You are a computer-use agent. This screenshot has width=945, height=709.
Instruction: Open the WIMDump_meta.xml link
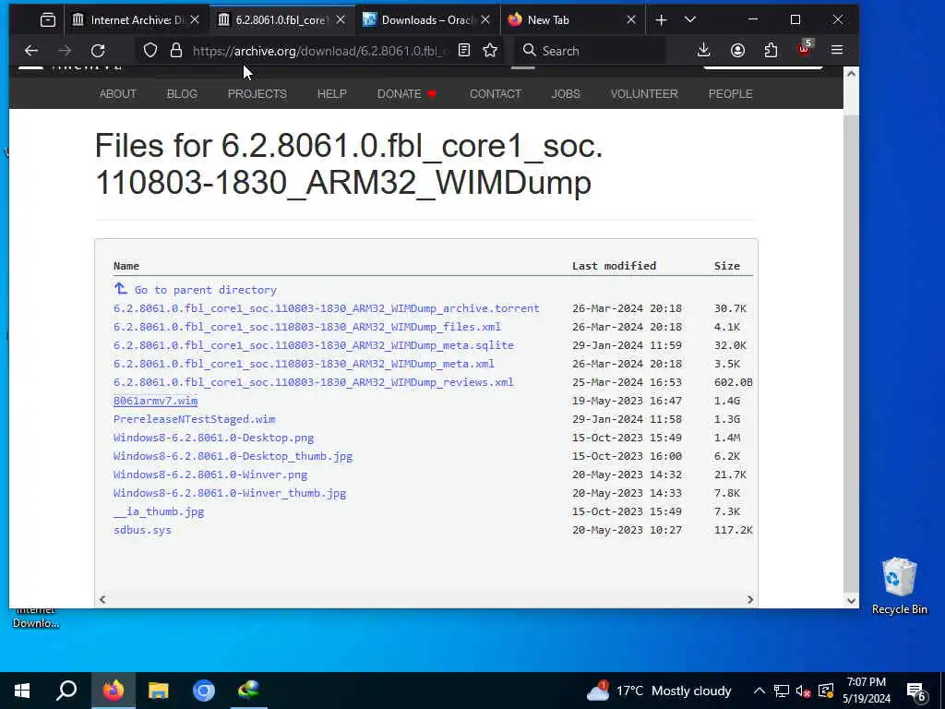(x=304, y=364)
